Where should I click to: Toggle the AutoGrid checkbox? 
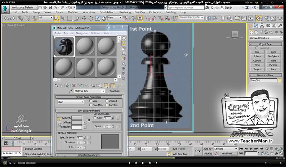click(257, 48)
